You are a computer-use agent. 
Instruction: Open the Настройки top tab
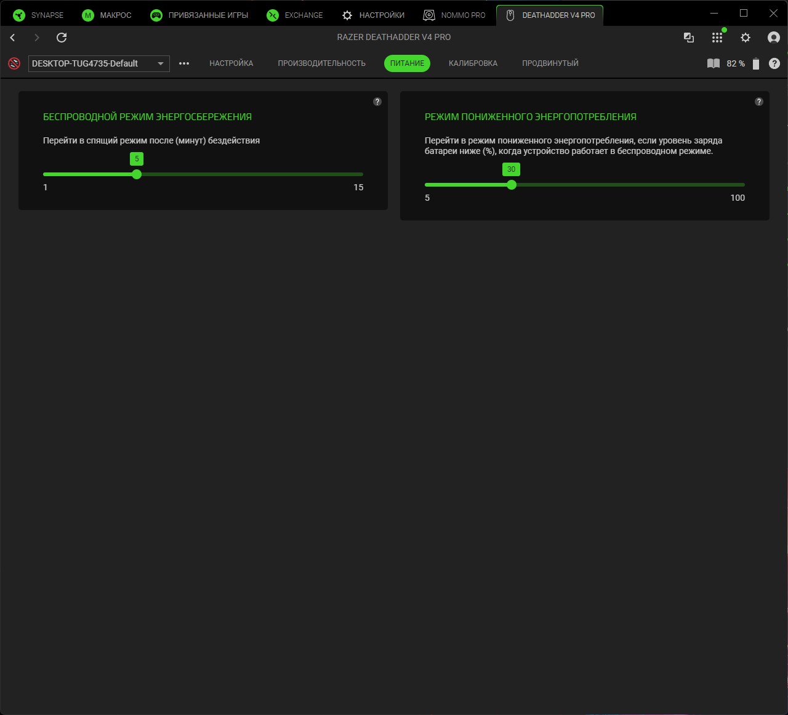pyautogui.click(x=373, y=15)
